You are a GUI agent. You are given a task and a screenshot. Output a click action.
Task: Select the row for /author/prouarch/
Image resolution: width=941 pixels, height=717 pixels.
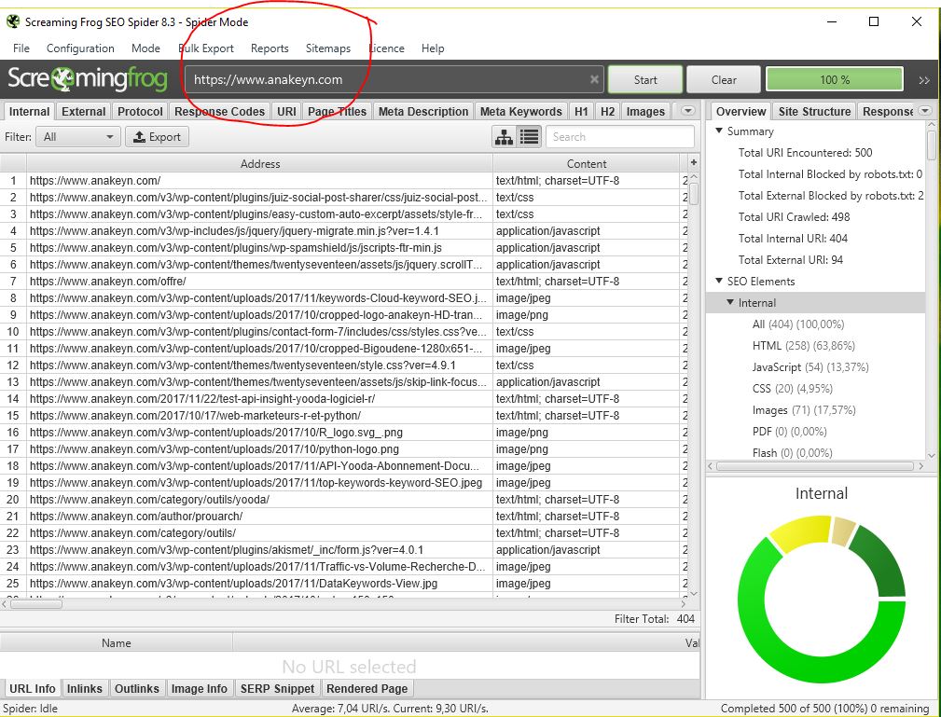344,517
